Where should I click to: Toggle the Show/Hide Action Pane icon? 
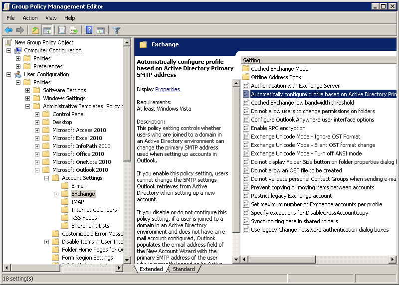pos(101,30)
